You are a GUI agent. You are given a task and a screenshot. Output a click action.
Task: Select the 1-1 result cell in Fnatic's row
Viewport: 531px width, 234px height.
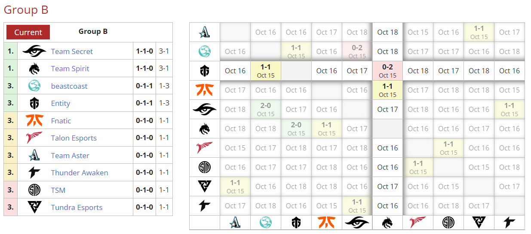387,90
